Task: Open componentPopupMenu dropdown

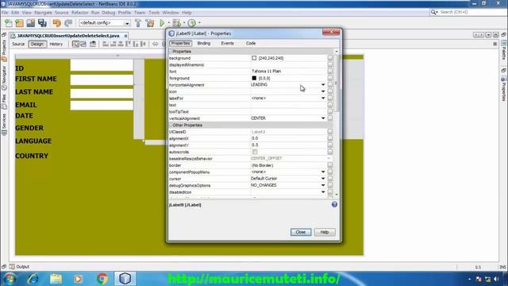Action: point(323,172)
